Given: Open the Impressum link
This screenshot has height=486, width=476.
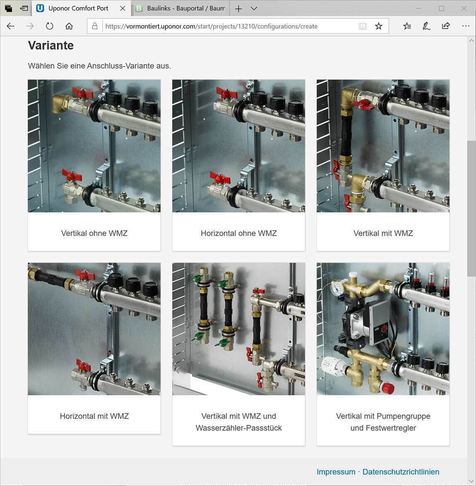Looking at the screenshot, I should tap(336, 472).
